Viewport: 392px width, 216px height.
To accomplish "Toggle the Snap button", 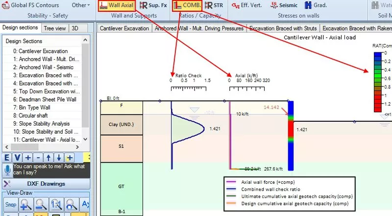I will tap(11, 205).
